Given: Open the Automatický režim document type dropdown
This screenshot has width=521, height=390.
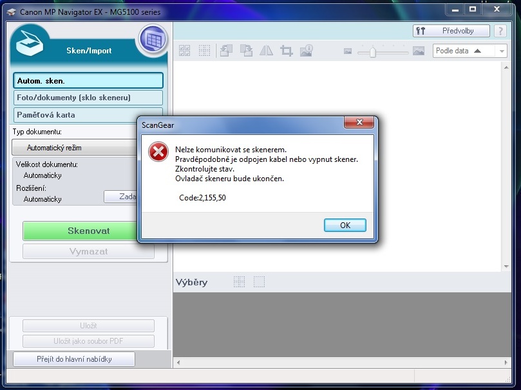Looking at the screenshot, I should pos(75,148).
